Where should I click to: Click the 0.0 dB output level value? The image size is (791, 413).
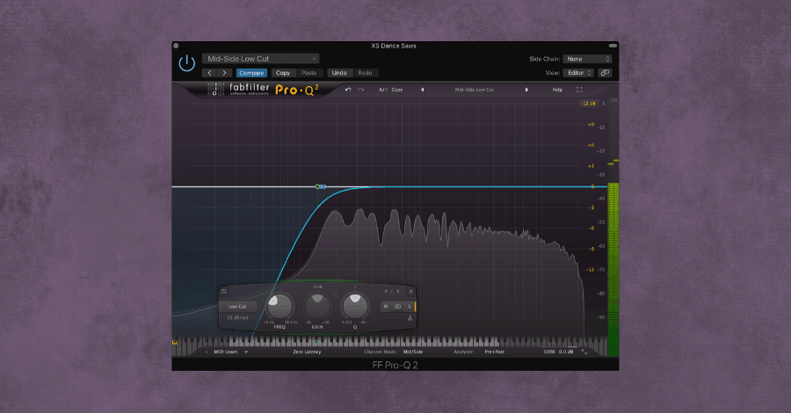click(x=566, y=352)
